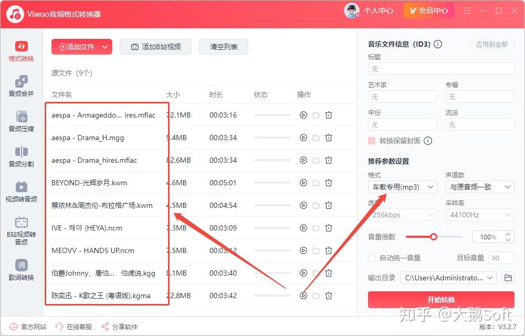
Task: Play 蔡依林&周杰伦-布拉格广场.kwm
Action: 303,205
